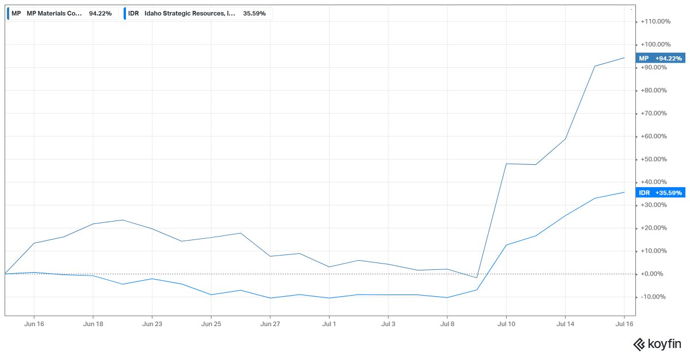Click the Jul 16 date label
Viewport: 690px width, 356px height.
point(624,324)
